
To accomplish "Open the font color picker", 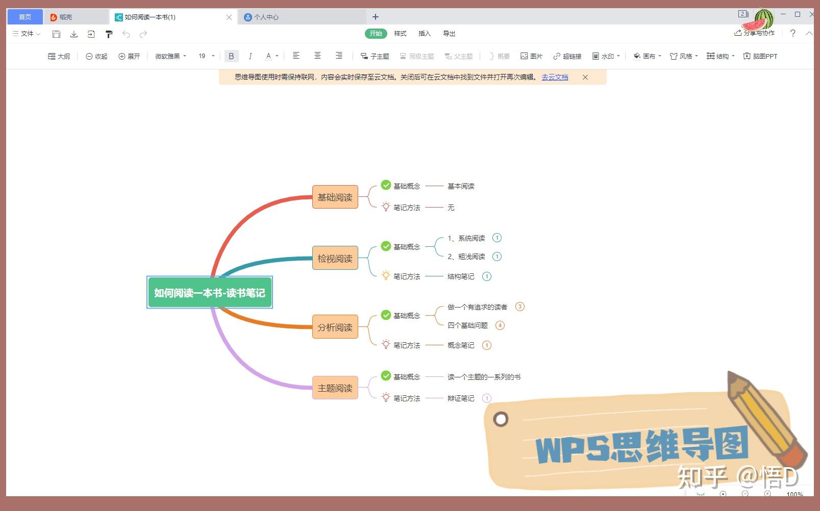I will pos(271,56).
